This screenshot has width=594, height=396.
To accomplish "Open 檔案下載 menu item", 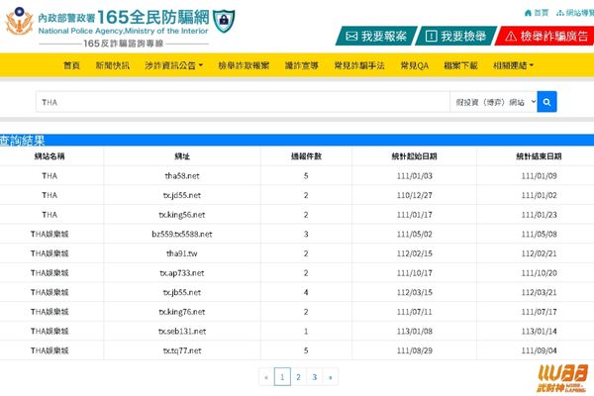I will coord(460,65).
